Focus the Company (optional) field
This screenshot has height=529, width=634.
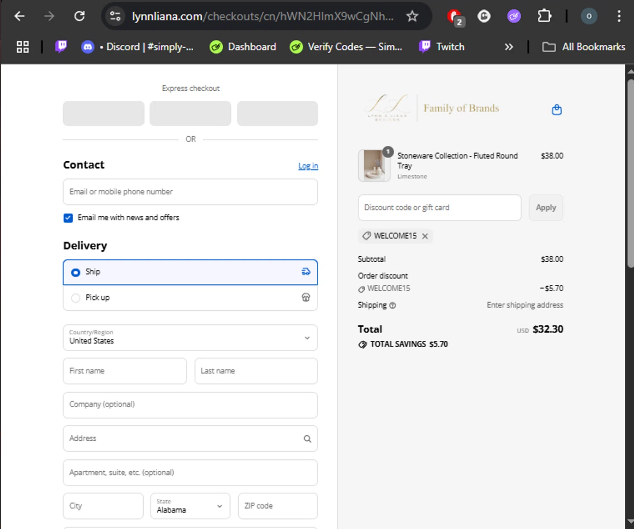(x=190, y=405)
